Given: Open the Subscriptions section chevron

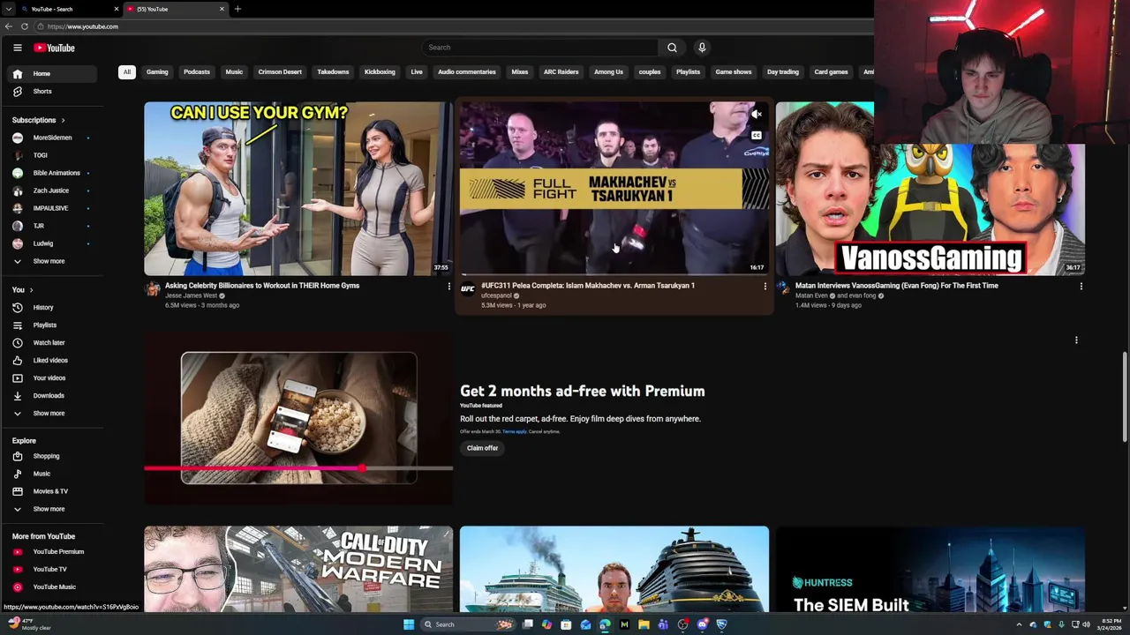Looking at the screenshot, I should point(63,120).
